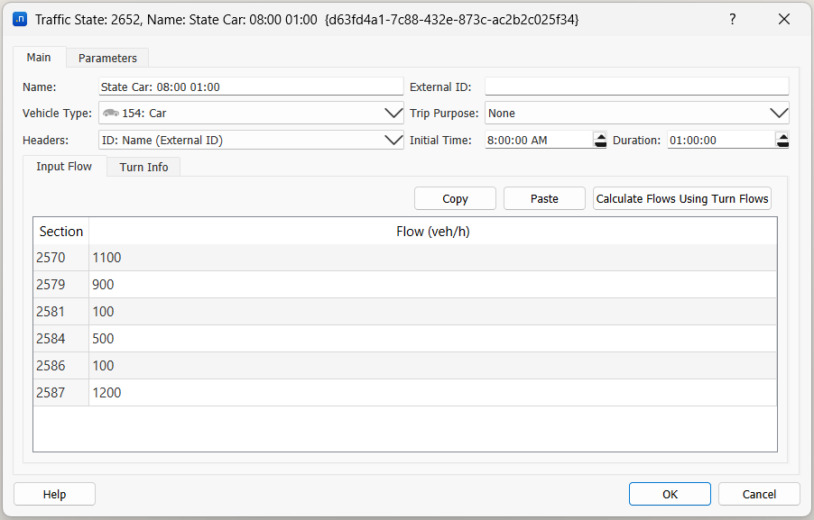Viewport: 814px width, 520px height.
Task: Open the Trip Purpose dropdown
Action: (779, 114)
